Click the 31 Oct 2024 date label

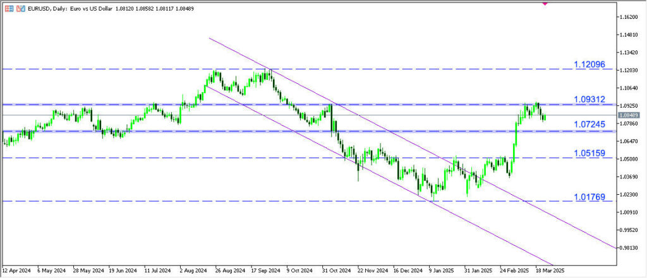(x=337, y=269)
